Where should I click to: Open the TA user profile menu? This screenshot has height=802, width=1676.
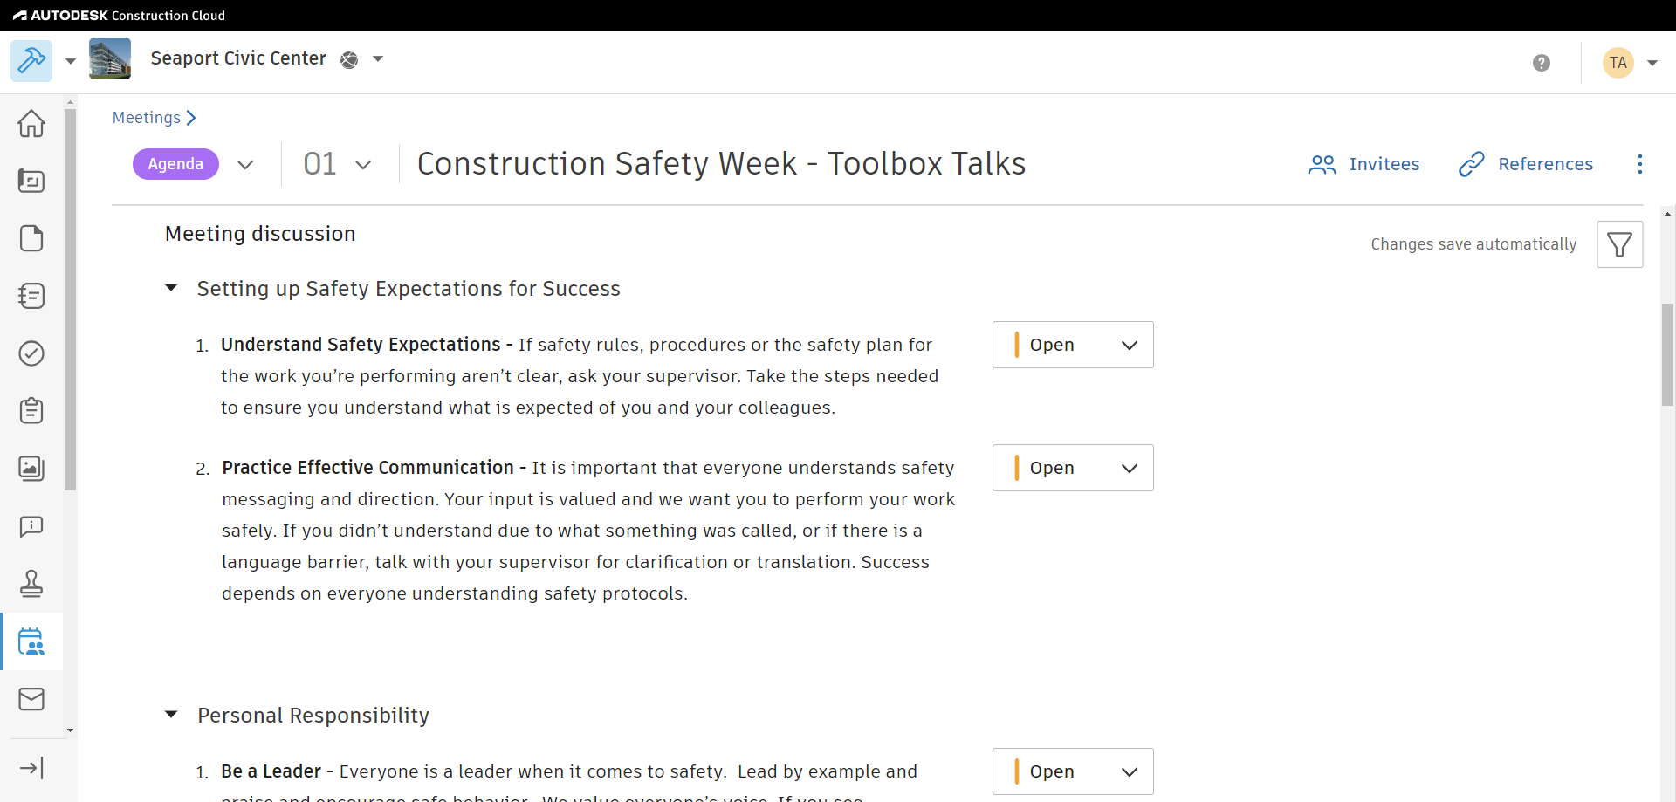1629,63
